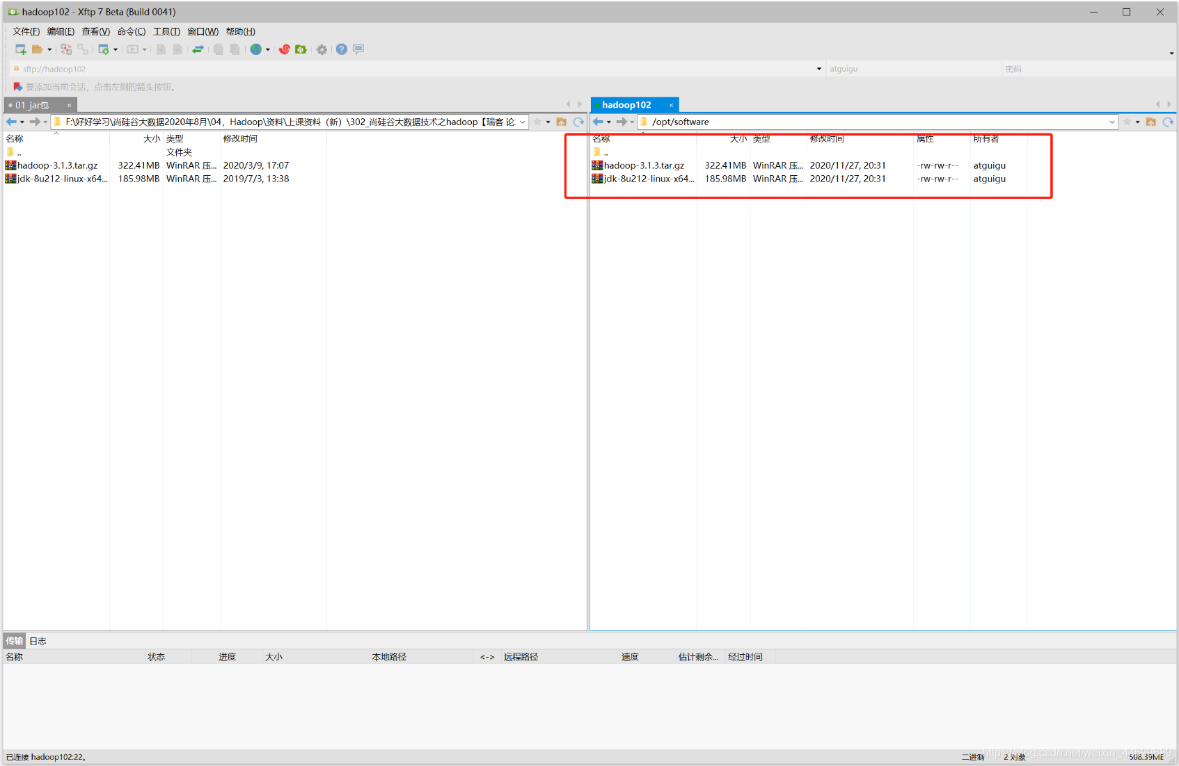
Task: Open Options via the gear icon
Action: coord(322,49)
